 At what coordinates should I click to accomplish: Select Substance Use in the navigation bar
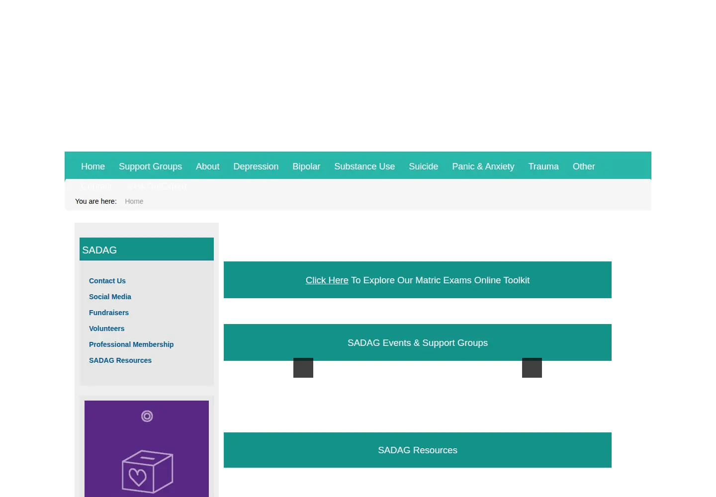364,166
